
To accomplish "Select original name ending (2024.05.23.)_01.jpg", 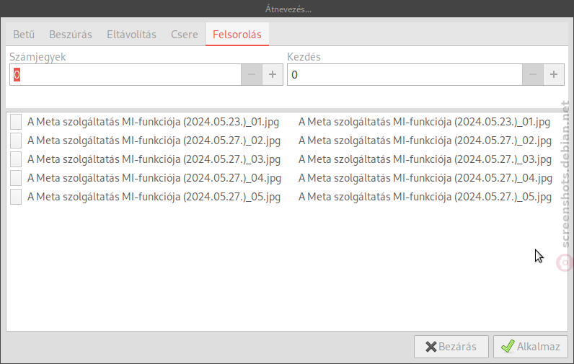I will tap(153, 122).
